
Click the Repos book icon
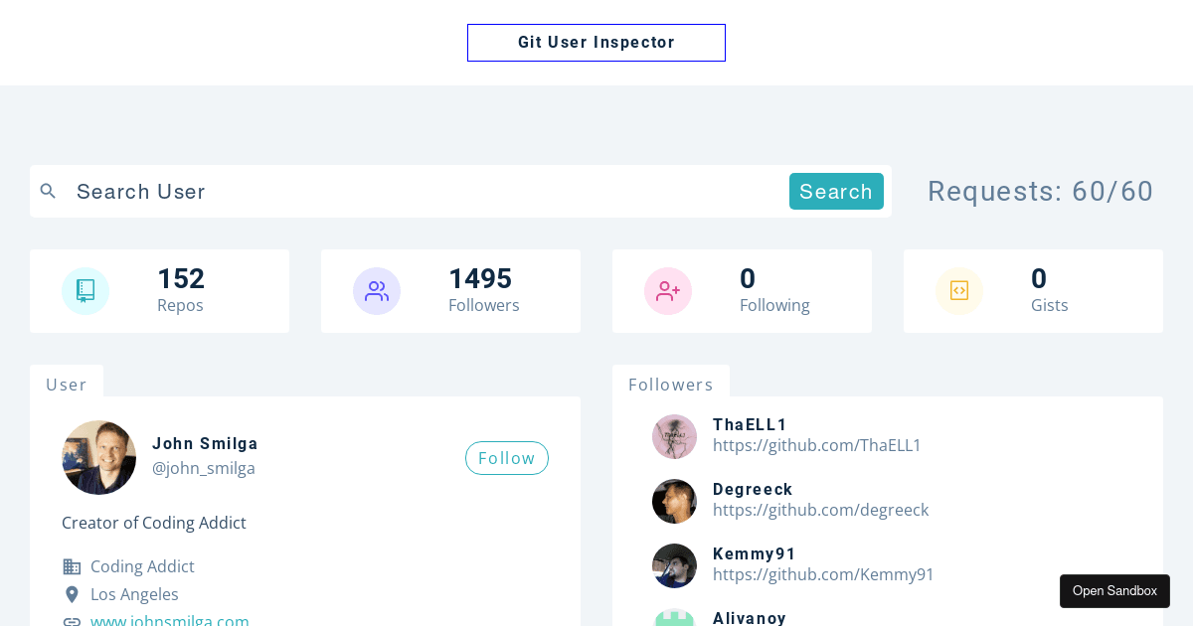point(85,291)
